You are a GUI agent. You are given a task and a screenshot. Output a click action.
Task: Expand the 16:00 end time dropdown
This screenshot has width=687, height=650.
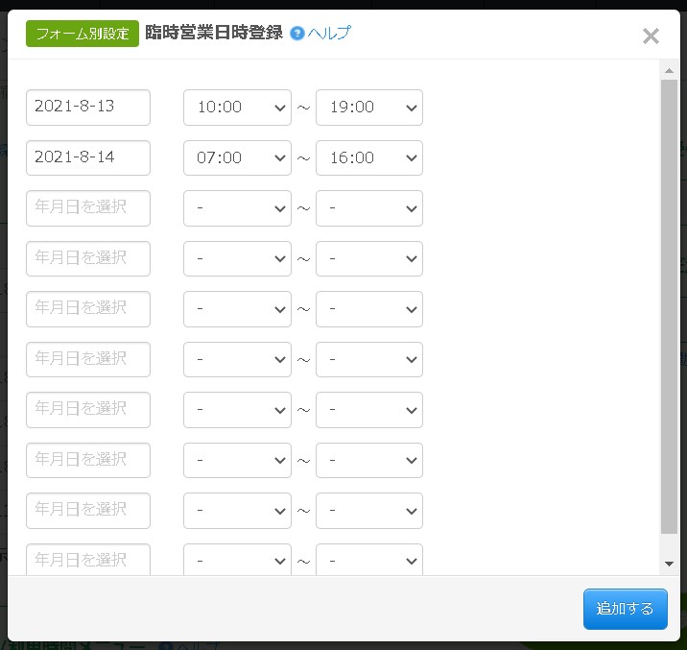(369, 157)
